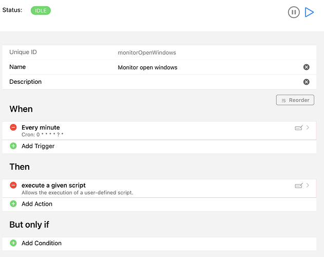Click the green plus beside Add Condition
324x257 pixels.
click(x=13, y=243)
